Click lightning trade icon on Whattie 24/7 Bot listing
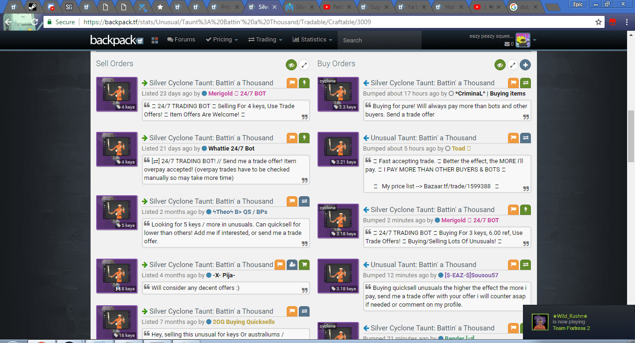 (304, 138)
